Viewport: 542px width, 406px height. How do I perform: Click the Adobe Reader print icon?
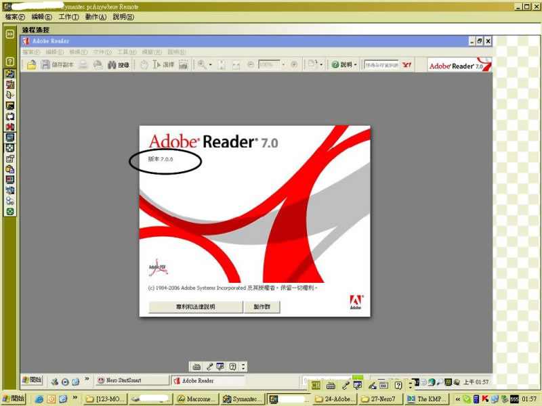tap(83, 64)
